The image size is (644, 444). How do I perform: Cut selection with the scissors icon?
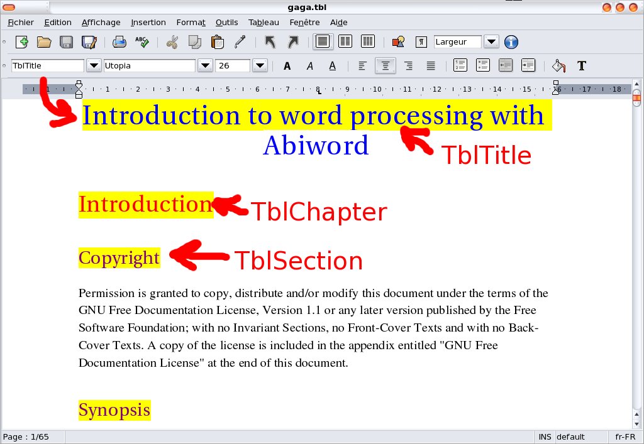pos(172,42)
